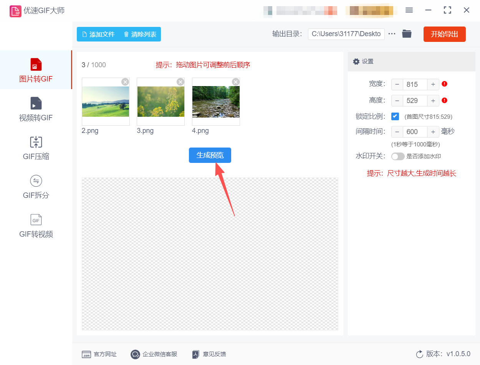Viewport: 480px width, 365px height.
Task: Select the 3.png yellow flowers thumbnail
Action: tap(161, 101)
